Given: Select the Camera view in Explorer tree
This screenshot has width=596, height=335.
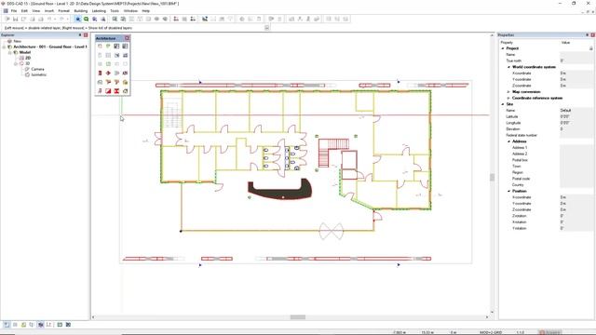Looking at the screenshot, I should click(37, 69).
